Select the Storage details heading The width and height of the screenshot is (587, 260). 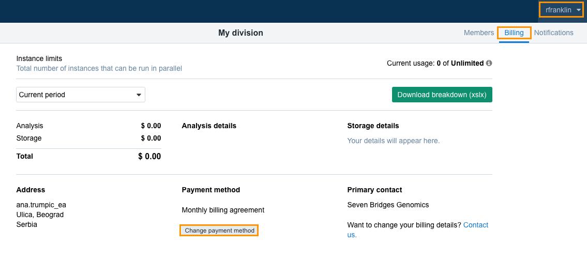coord(373,126)
